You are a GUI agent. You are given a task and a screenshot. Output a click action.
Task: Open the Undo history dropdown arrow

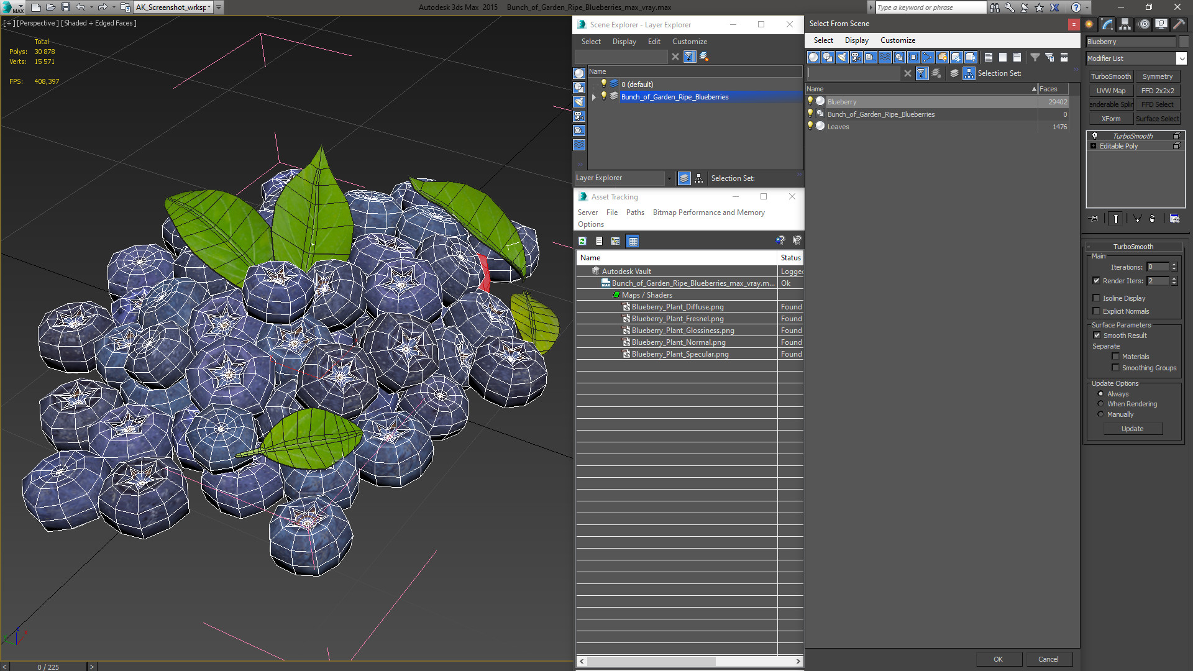tap(91, 7)
